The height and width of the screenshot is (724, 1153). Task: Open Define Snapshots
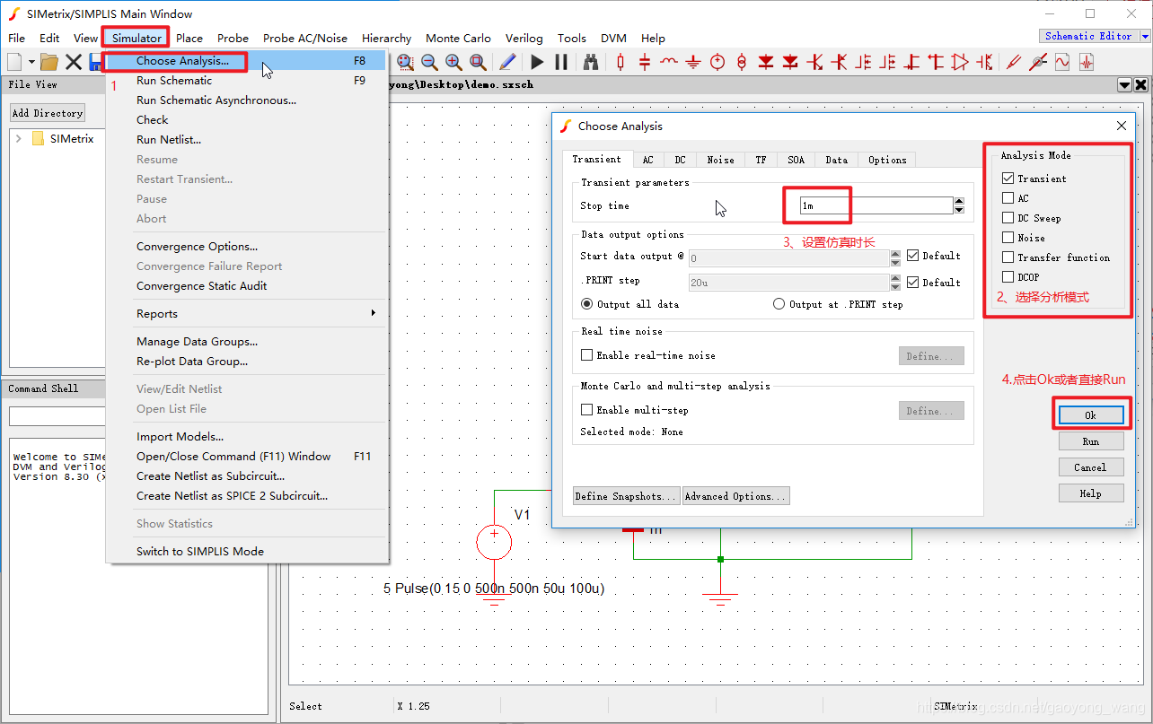(627, 496)
